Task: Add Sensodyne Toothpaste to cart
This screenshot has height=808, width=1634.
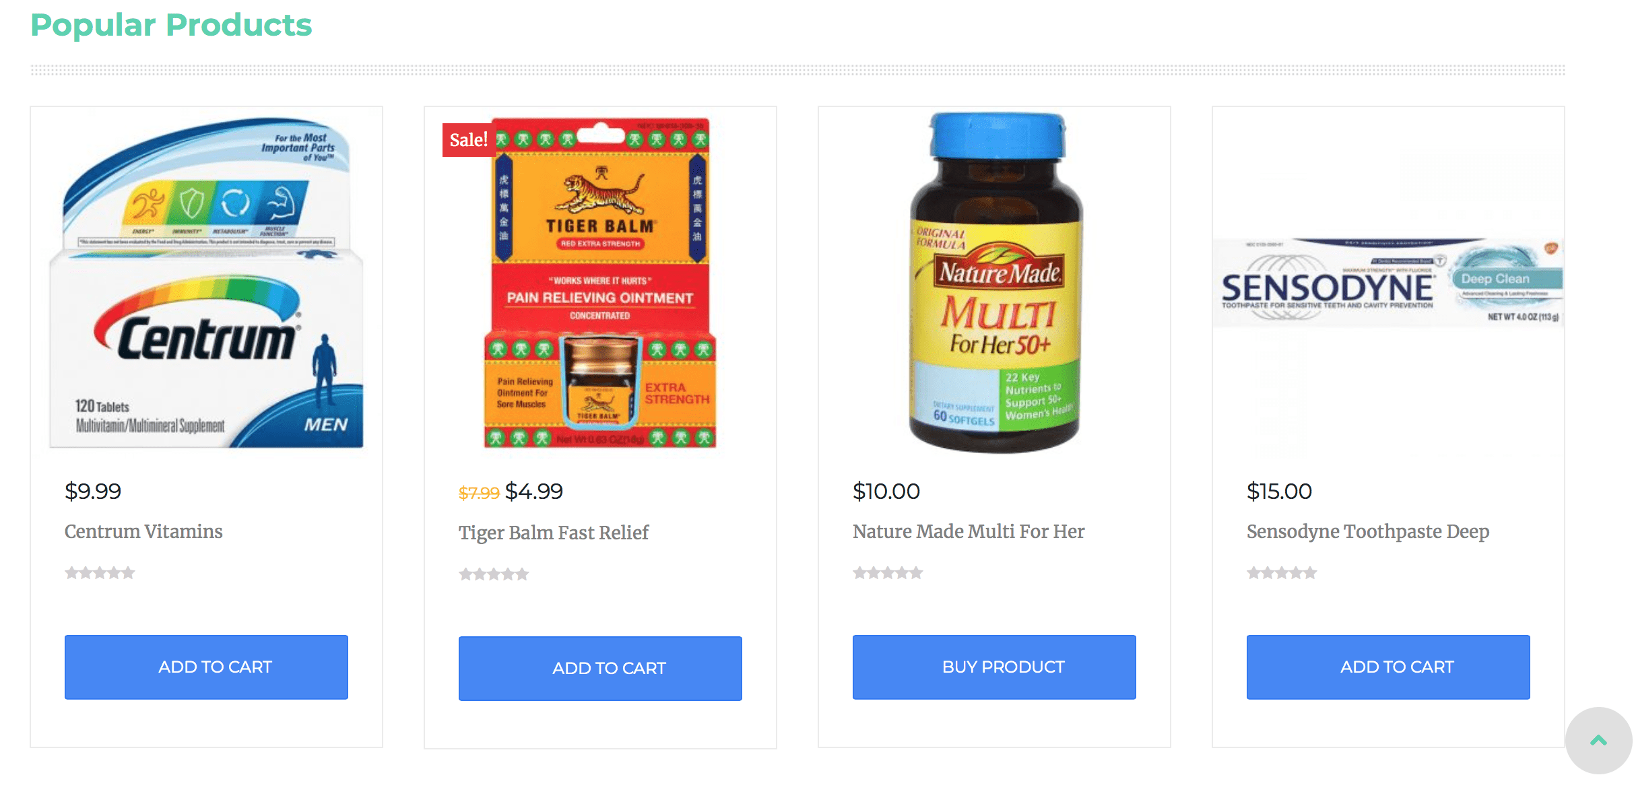Action: pyautogui.click(x=1388, y=667)
